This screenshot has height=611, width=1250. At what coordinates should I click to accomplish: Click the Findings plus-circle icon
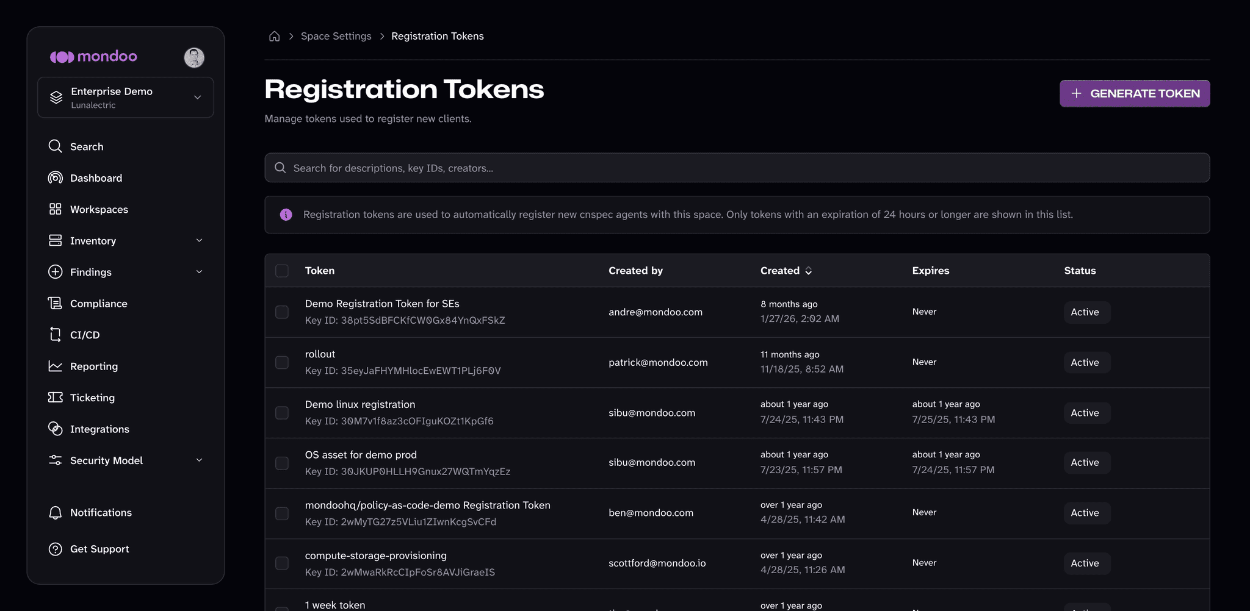click(x=55, y=272)
